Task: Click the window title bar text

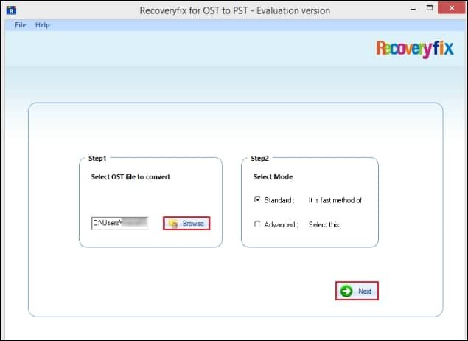Action: (x=234, y=10)
